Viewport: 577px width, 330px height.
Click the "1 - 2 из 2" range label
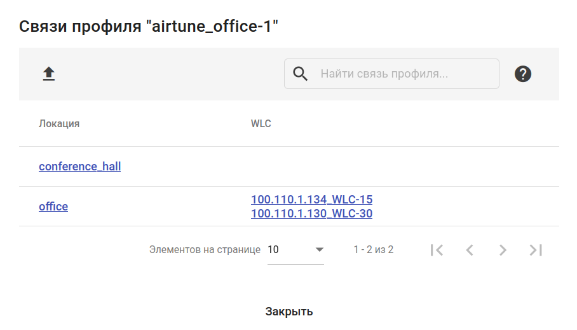pyautogui.click(x=374, y=250)
